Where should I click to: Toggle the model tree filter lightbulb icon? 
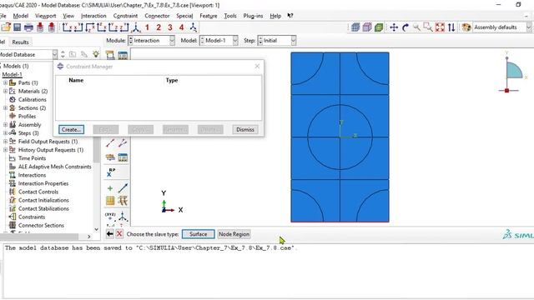click(96, 54)
